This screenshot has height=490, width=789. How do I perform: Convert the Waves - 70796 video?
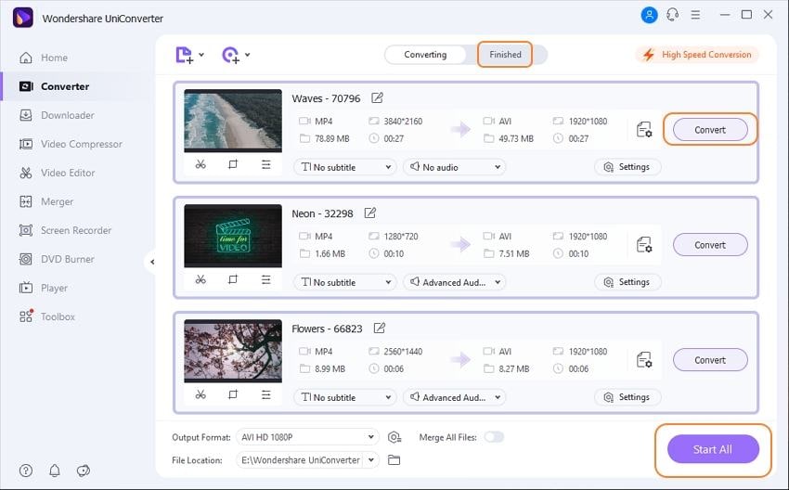(x=710, y=130)
